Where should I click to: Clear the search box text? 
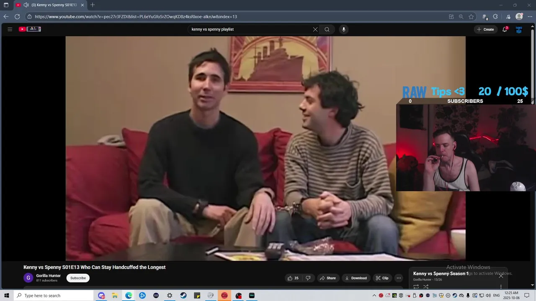315,29
